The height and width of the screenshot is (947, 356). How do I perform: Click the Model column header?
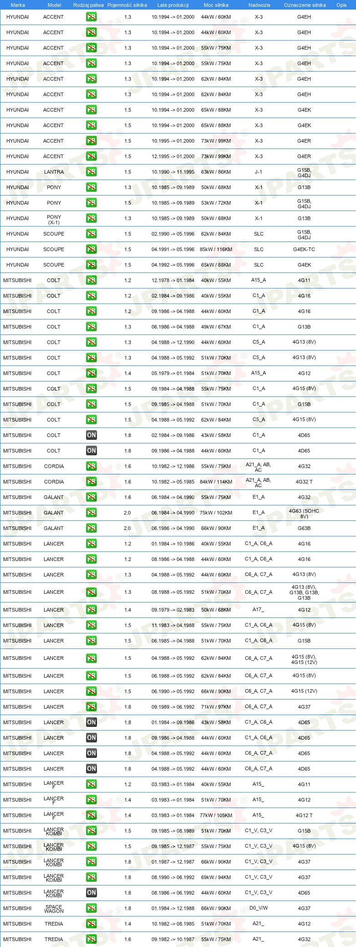coord(54,5)
